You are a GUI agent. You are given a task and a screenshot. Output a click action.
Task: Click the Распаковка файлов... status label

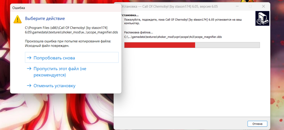tap(139, 33)
